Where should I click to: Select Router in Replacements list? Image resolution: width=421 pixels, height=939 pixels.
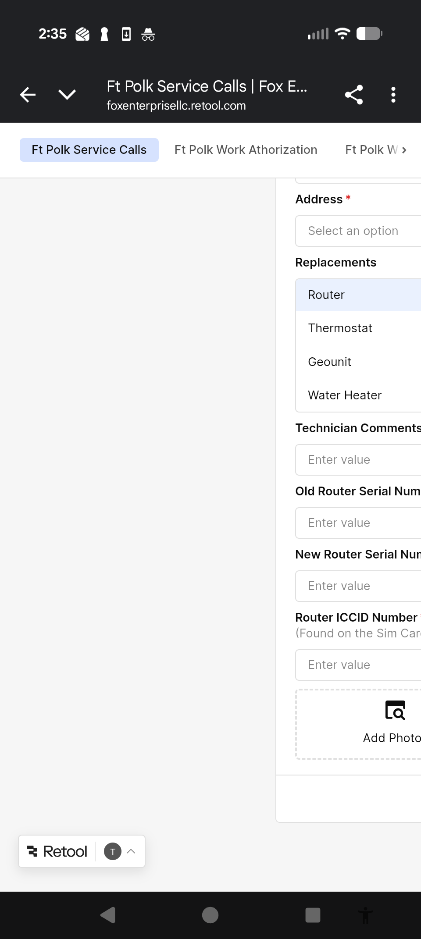[358, 295]
